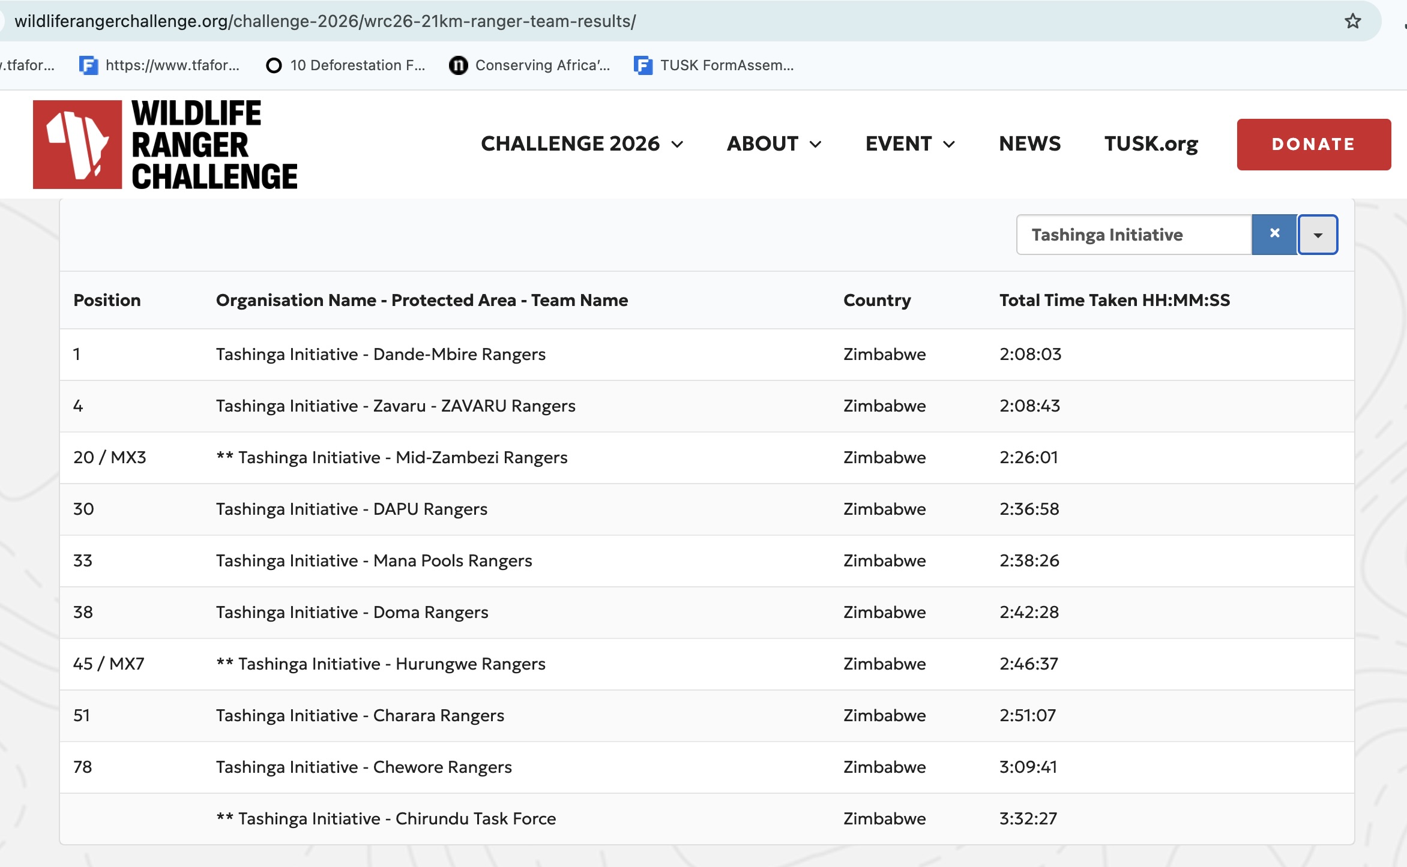Open the https://www.tfafor... bookmark
Viewport: 1407px width, 867px height.
[x=160, y=65]
